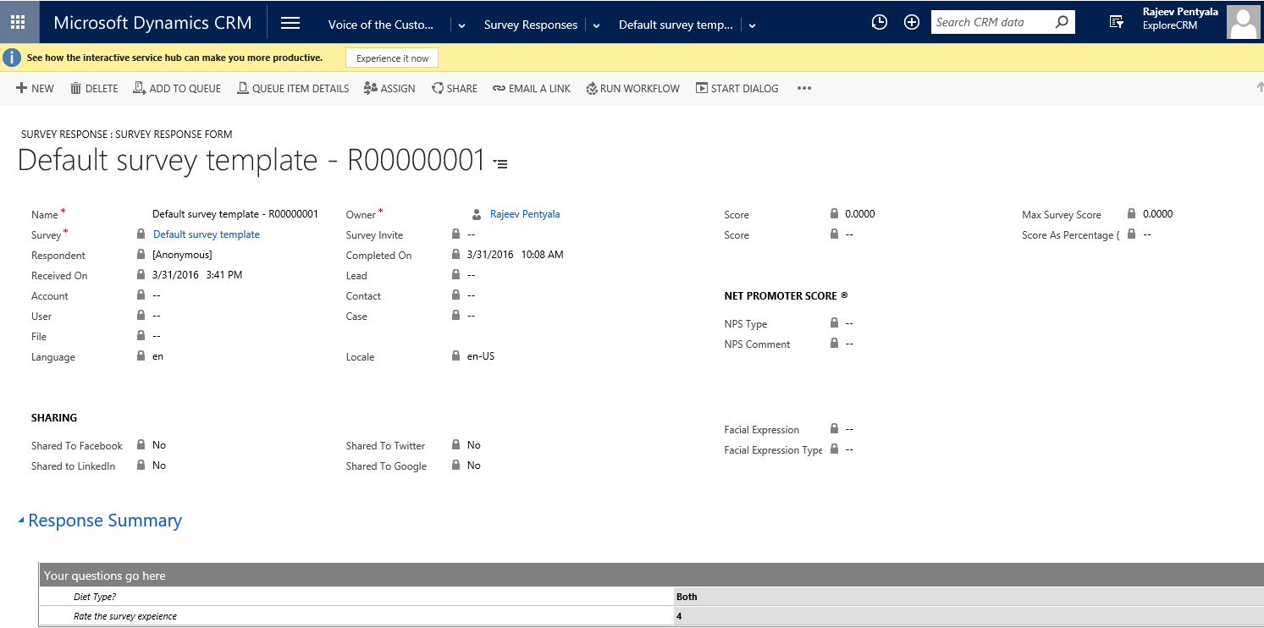The width and height of the screenshot is (1264, 628).
Task: Open the advanced find icon
Action: pos(1117,23)
